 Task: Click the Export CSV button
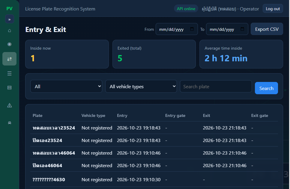tap(267, 29)
